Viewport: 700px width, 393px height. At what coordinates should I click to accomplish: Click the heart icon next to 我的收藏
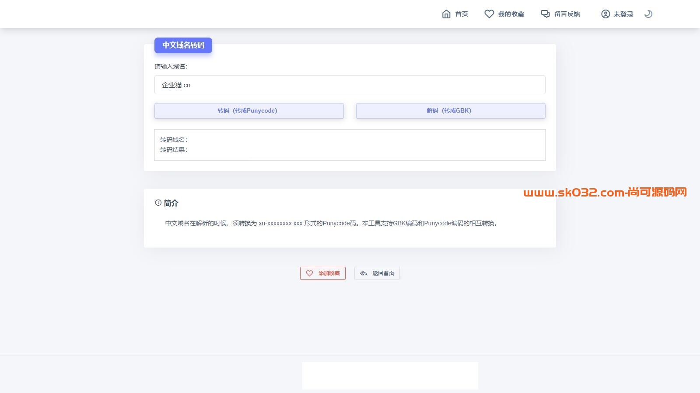tap(489, 14)
